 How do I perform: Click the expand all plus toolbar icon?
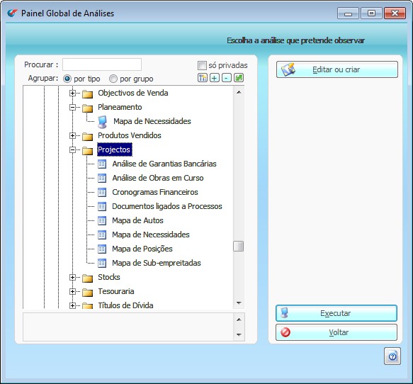(x=215, y=78)
